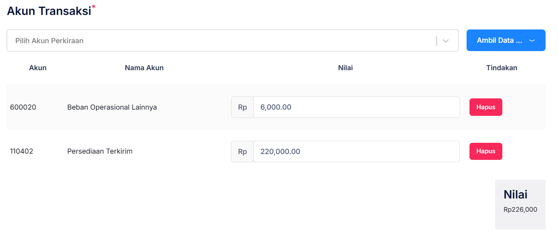The width and height of the screenshot is (558, 235).
Task: Delete the Beban Operasional Lainnya row with Hapus
Action: (486, 107)
